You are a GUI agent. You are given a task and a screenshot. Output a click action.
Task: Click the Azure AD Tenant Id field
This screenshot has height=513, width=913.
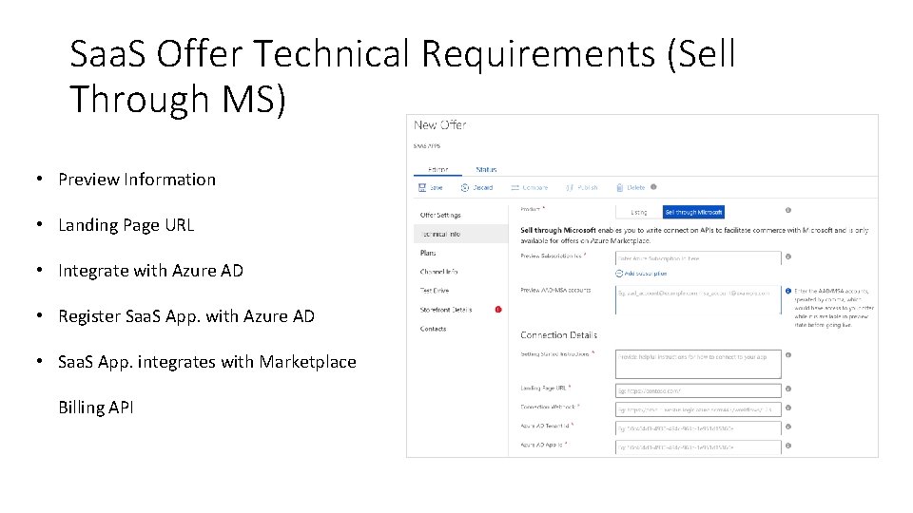tap(698, 428)
